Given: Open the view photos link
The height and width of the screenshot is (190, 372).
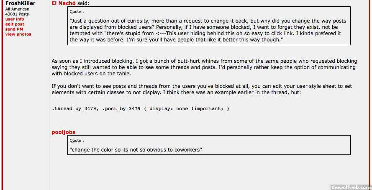Looking at the screenshot, I should 18,34.
